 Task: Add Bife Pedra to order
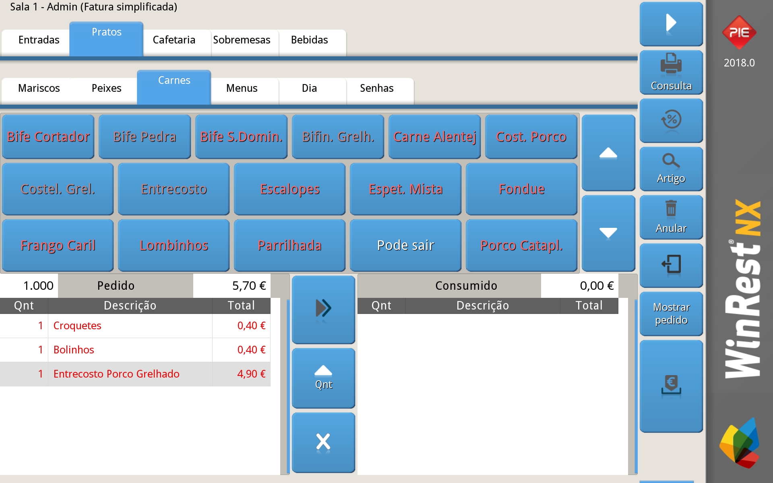click(145, 137)
